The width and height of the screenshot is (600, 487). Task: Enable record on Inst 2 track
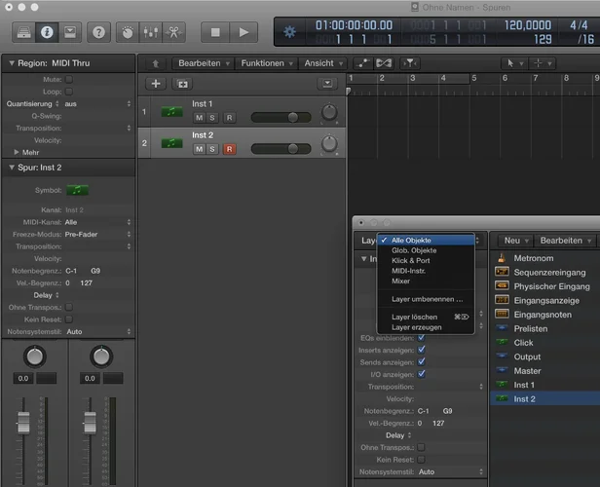[230, 149]
